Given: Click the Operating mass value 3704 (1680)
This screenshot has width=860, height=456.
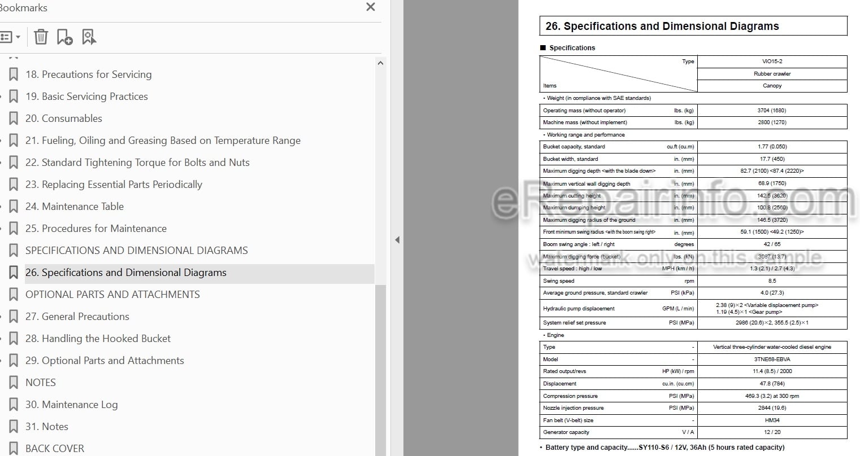Looking at the screenshot, I should coord(772,111).
